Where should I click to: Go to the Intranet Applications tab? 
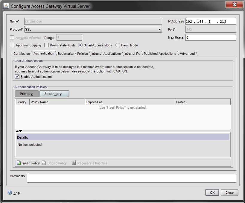106,54
